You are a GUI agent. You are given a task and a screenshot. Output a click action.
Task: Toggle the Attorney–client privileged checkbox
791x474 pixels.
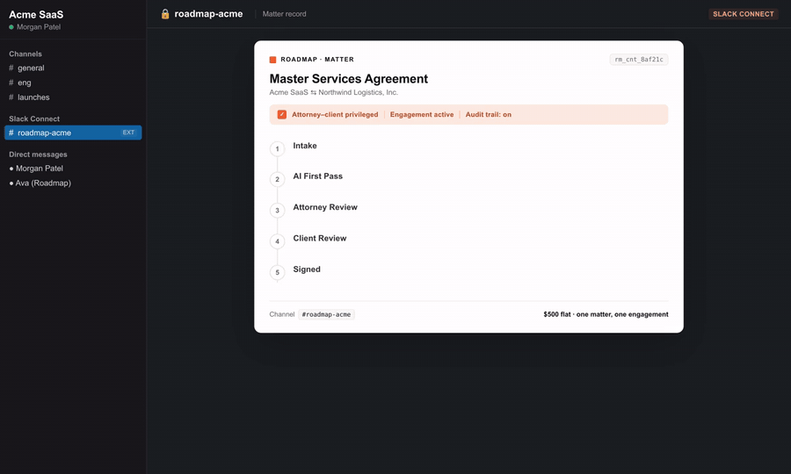click(x=282, y=114)
